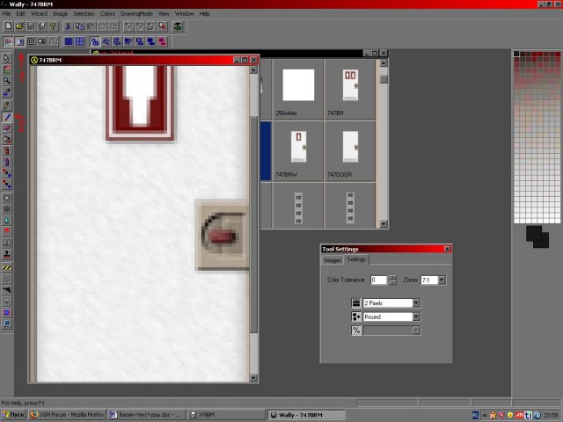Click the Start button on taskbar

[x=13, y=415]
